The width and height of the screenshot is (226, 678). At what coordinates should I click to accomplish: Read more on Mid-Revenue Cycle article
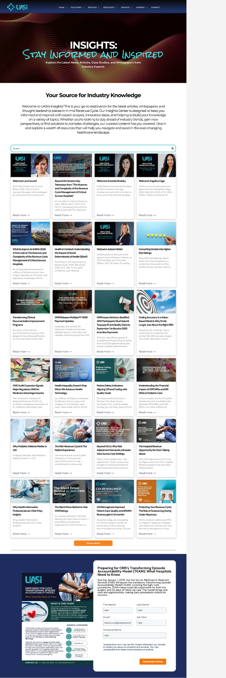(63, 473)
